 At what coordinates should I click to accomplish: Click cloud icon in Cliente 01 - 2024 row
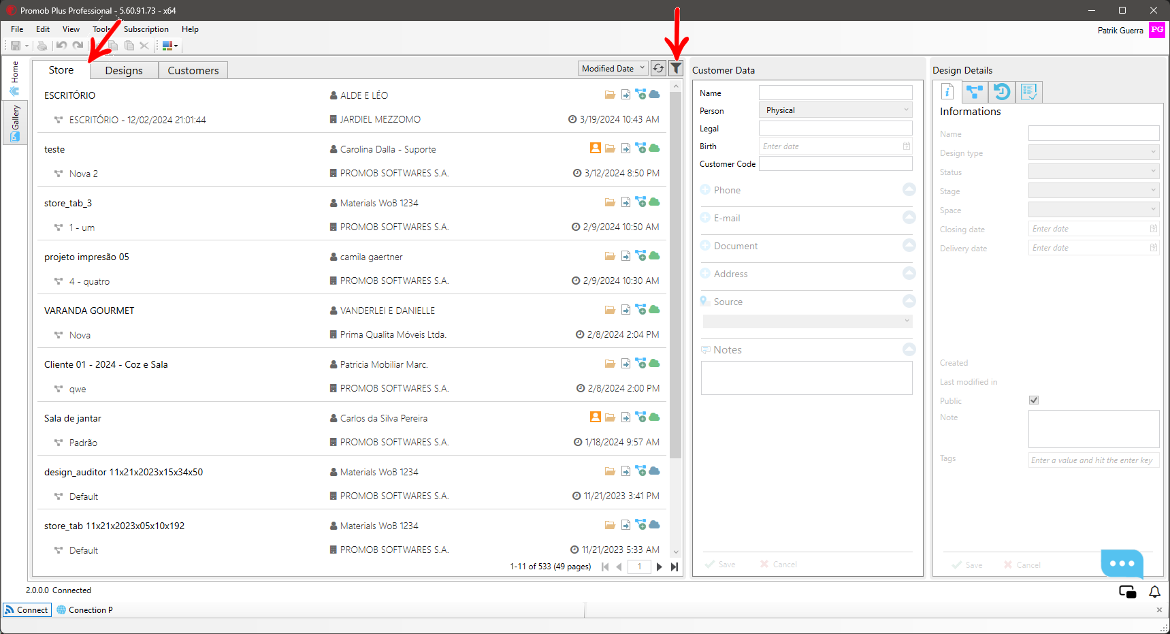(654, 363)
